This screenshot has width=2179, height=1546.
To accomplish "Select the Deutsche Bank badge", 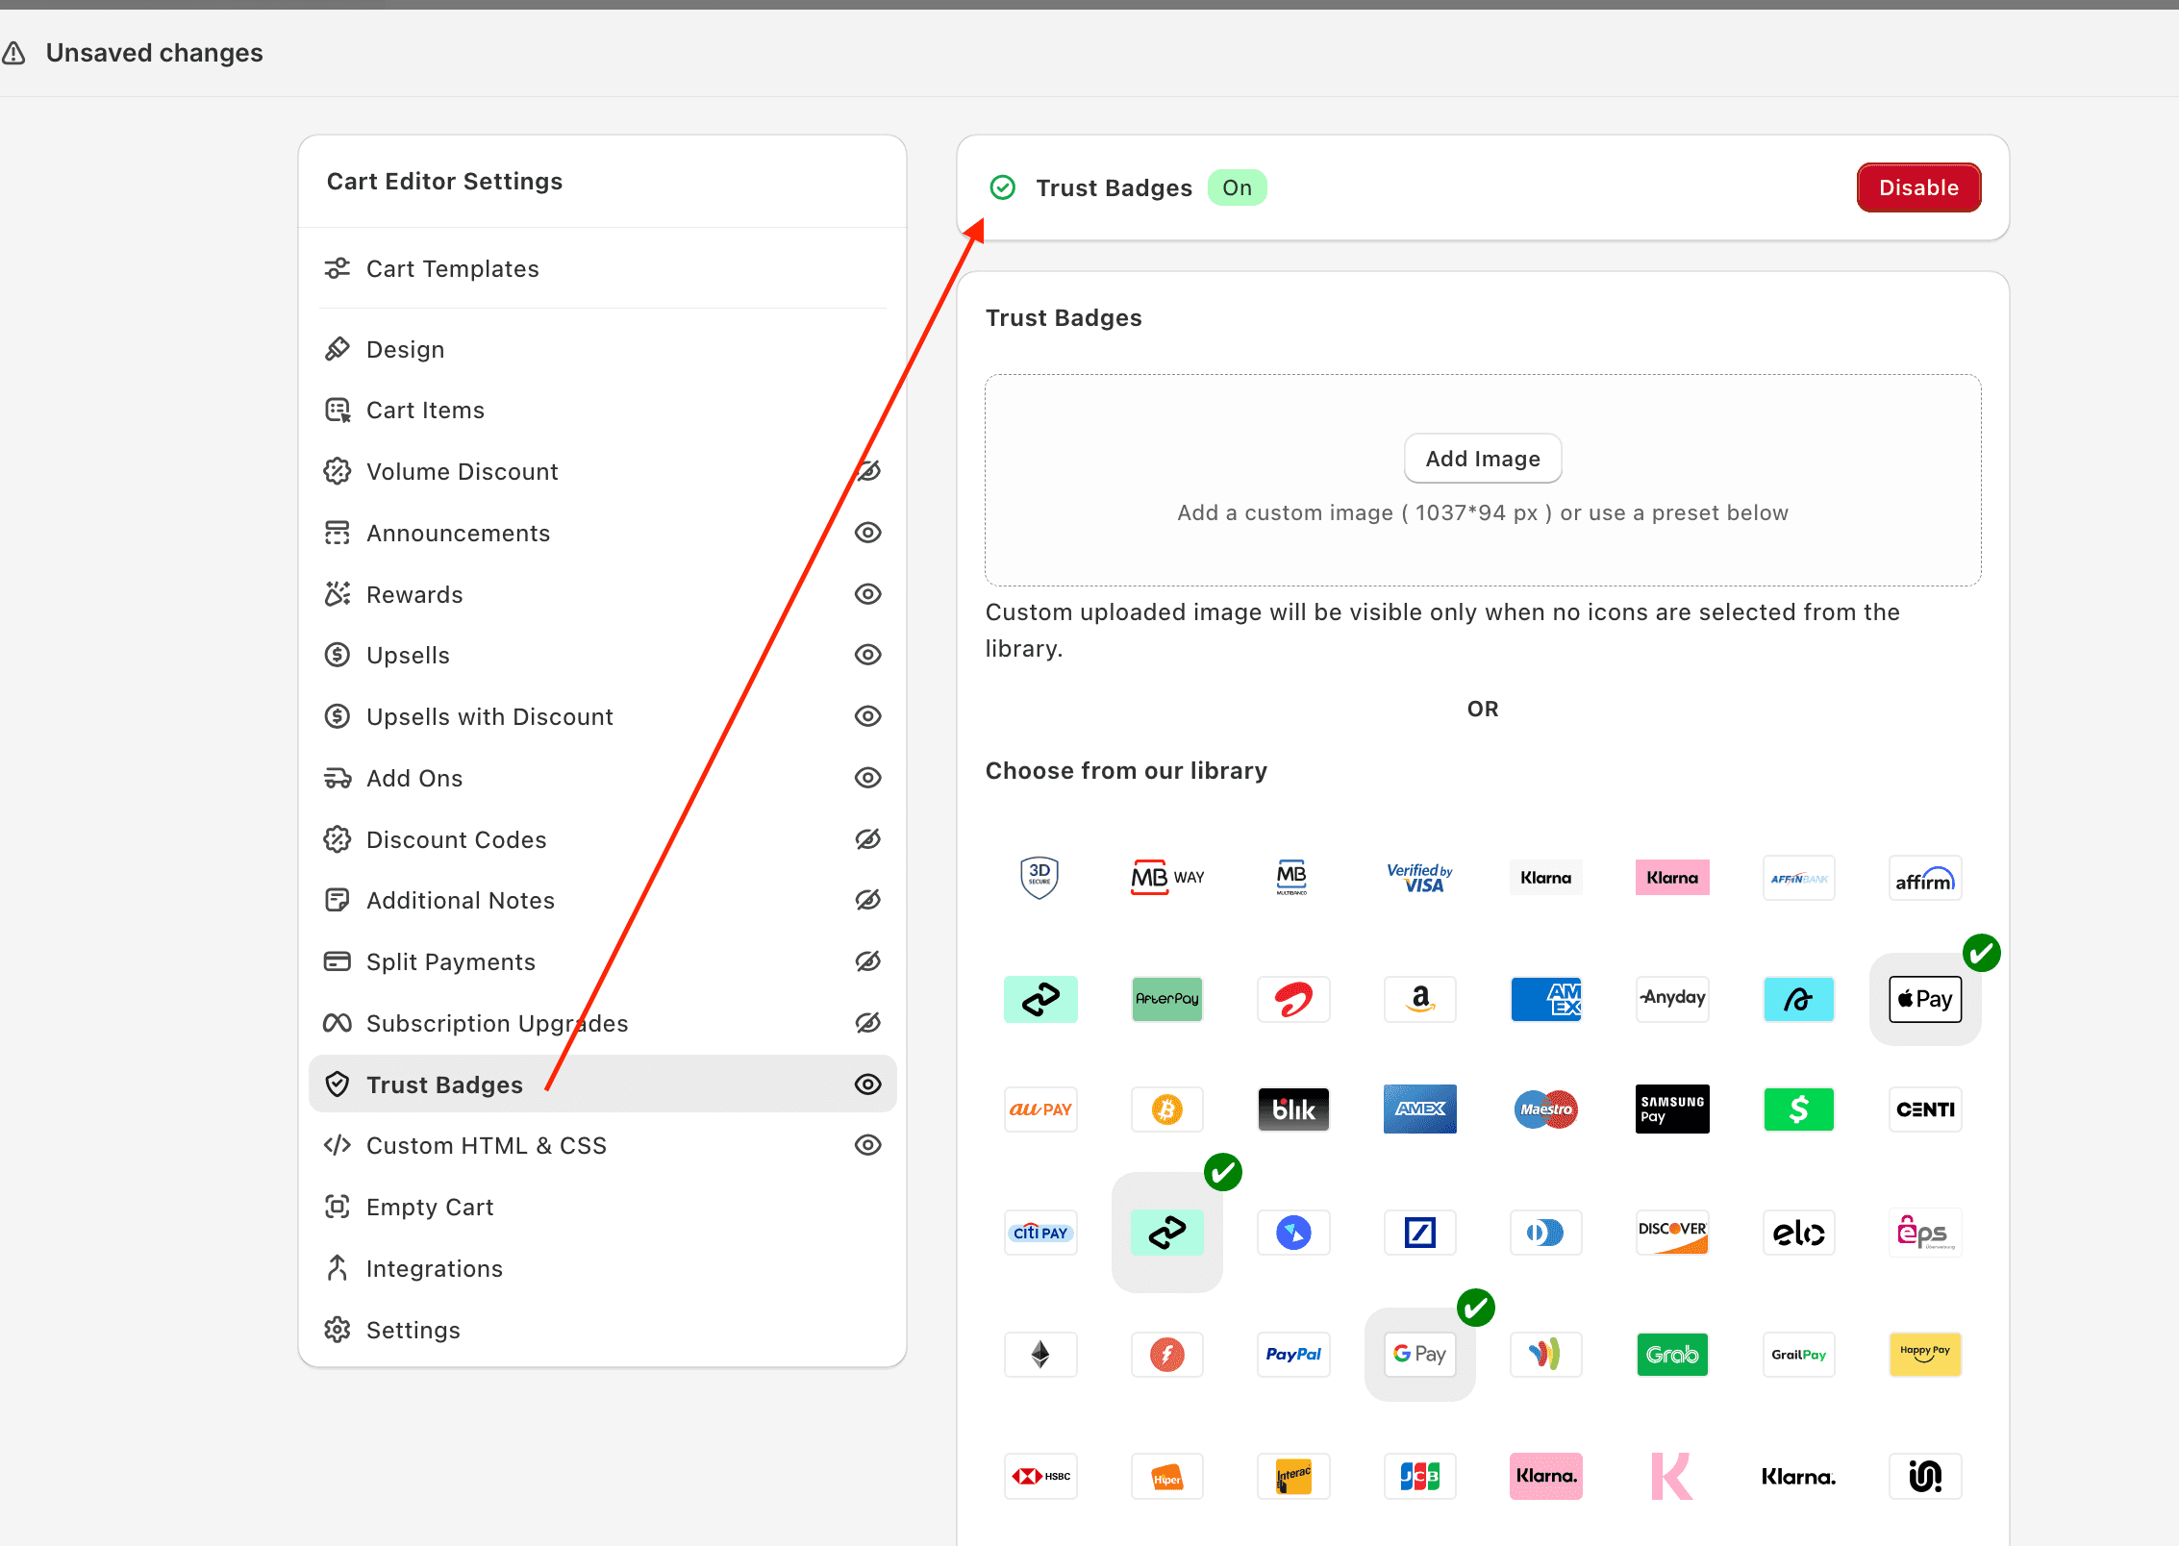I will [1420, 1233].
